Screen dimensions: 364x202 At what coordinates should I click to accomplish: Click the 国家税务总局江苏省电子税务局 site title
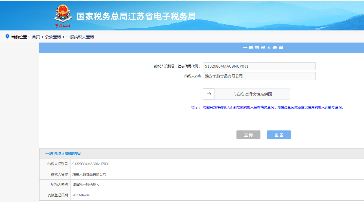(136, 16)
